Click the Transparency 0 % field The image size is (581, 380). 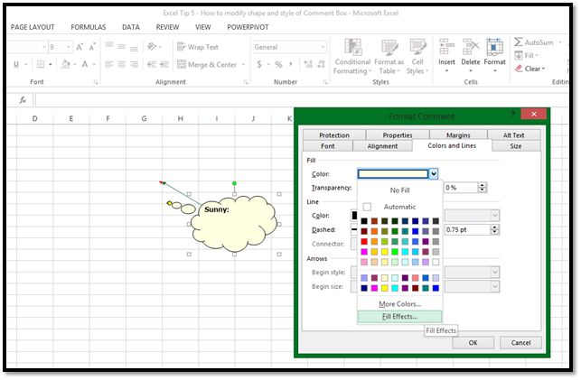(461, 188)
